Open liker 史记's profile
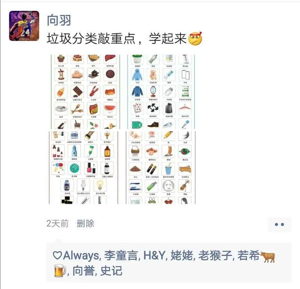 tap(111, 271)
